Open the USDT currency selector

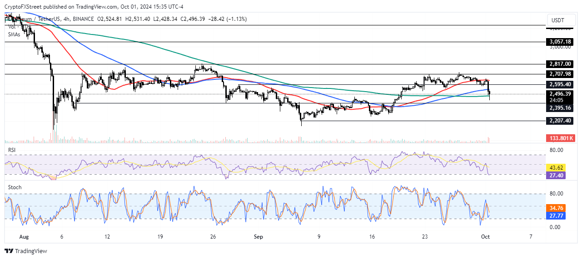click(x=557, y=20)
